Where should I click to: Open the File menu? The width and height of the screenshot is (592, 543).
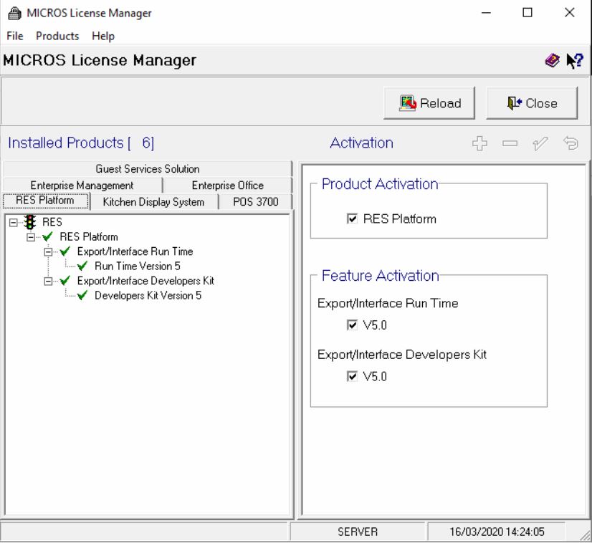[15, 36]
